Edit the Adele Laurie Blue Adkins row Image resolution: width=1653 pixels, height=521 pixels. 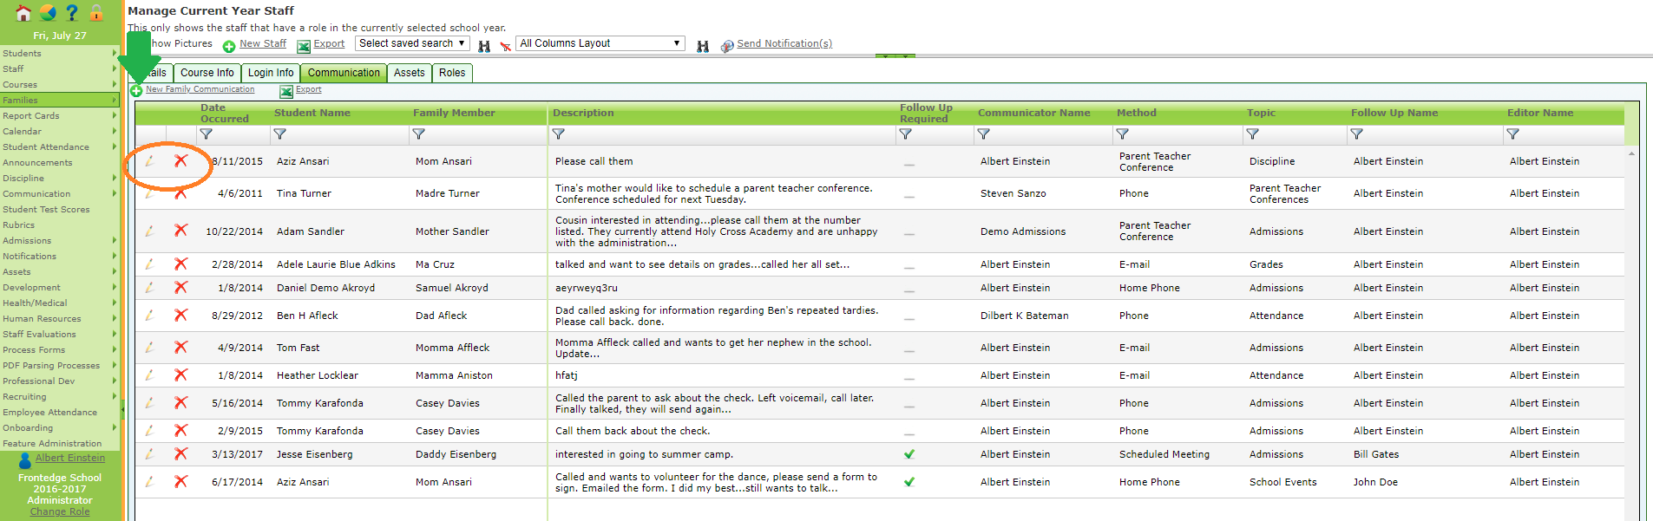pos(150,264)
